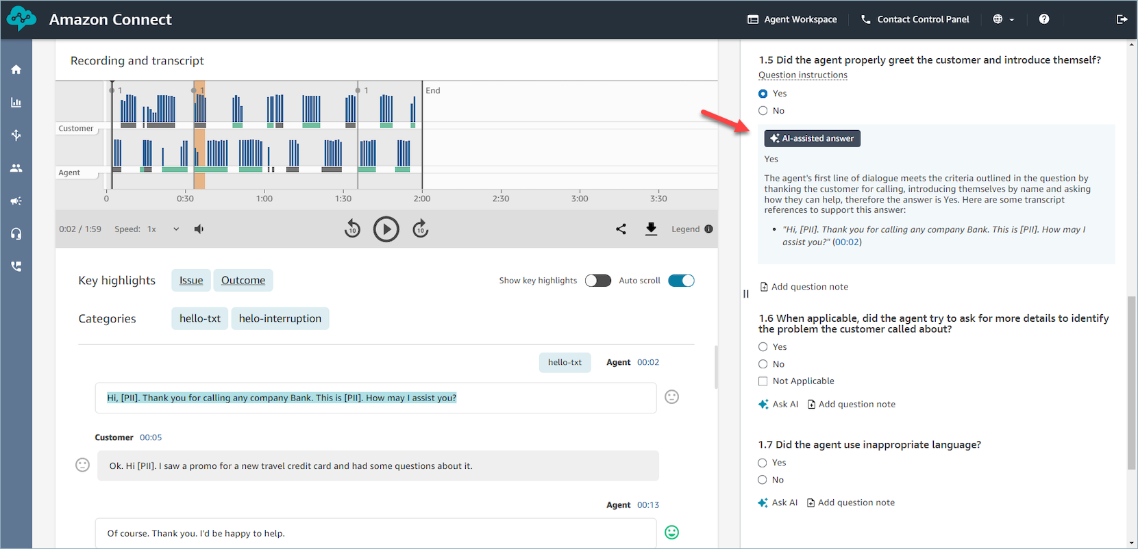Check Not Applicable for question 1.6

click(763, 381)
